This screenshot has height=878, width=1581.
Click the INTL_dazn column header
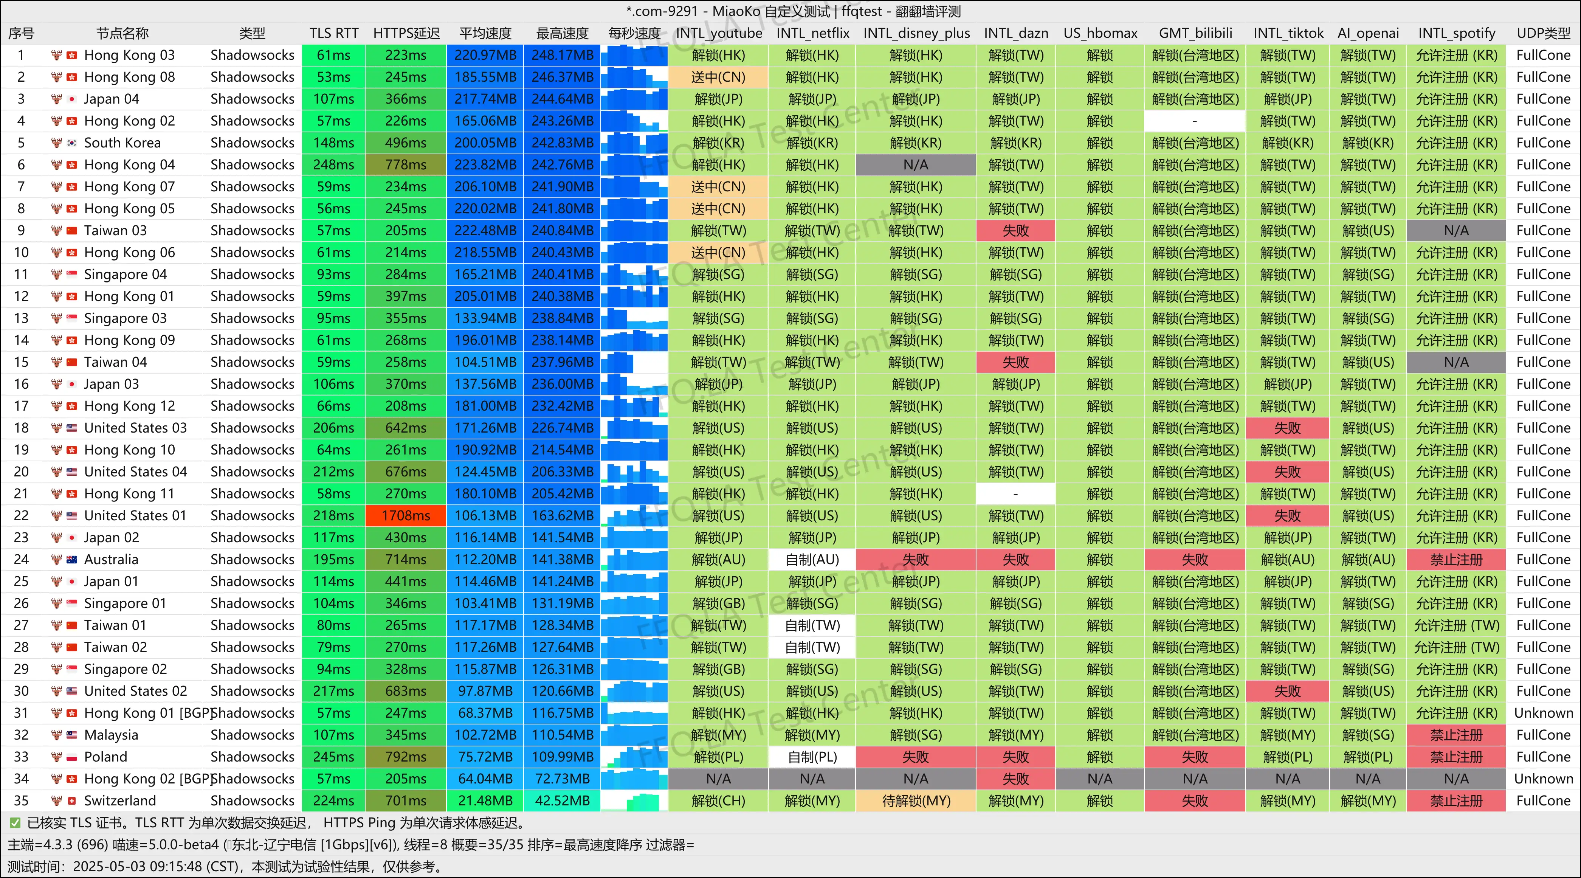[1016, 33]
